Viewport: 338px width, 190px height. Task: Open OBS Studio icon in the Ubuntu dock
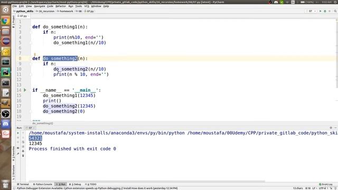6,114
